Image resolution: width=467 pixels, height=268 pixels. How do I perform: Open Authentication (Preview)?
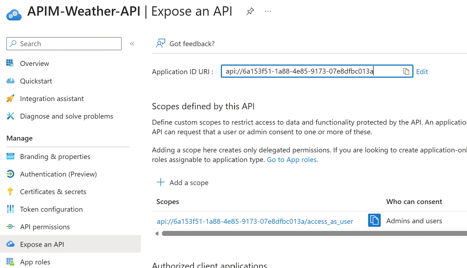tap(59, 174)
